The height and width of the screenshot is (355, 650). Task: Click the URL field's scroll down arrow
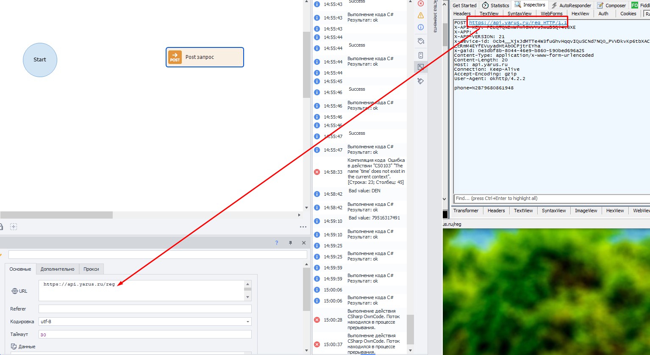point(248,297)
